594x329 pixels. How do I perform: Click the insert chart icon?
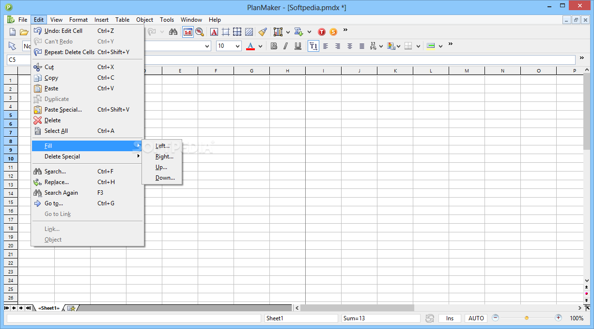pyautogui.click(x=278, y=32)
